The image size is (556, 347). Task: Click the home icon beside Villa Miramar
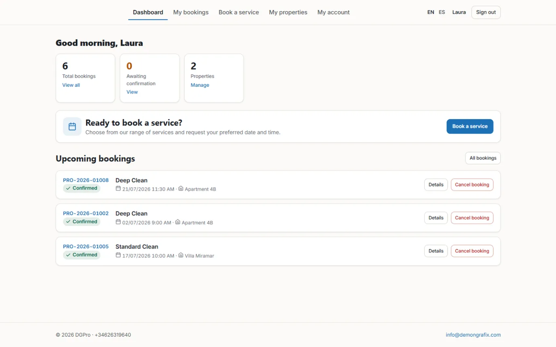181,255
